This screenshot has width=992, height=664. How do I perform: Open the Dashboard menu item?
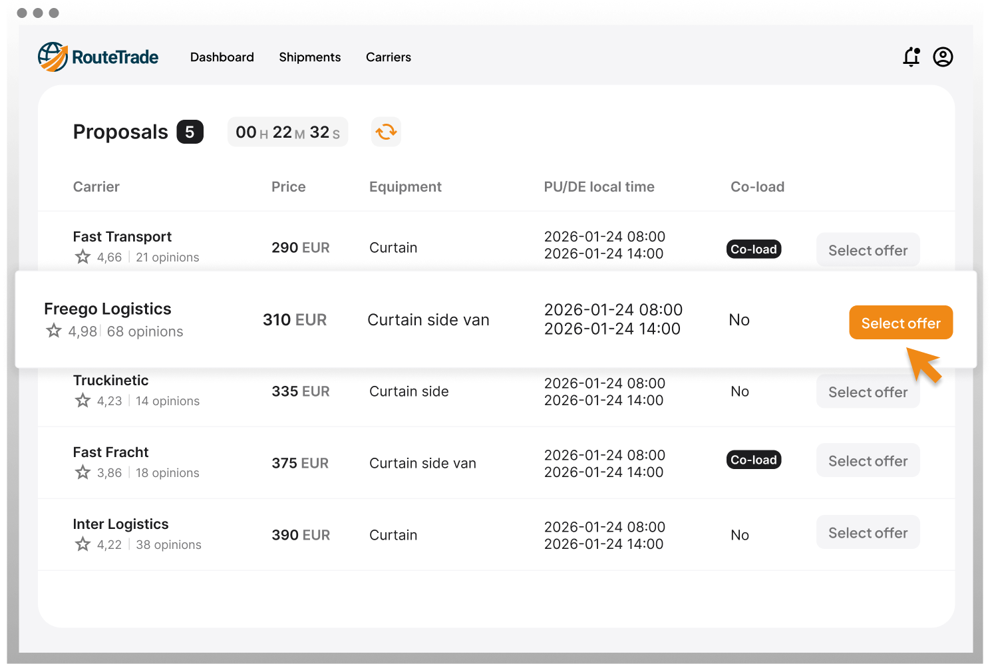point(222,57)
